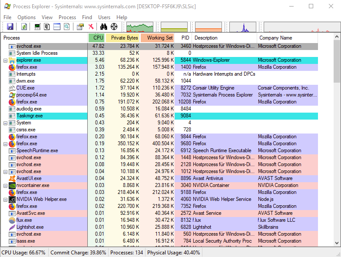Toggle Show Process Tree toolbar icon
Screen dimensions: 341x257
47,27
